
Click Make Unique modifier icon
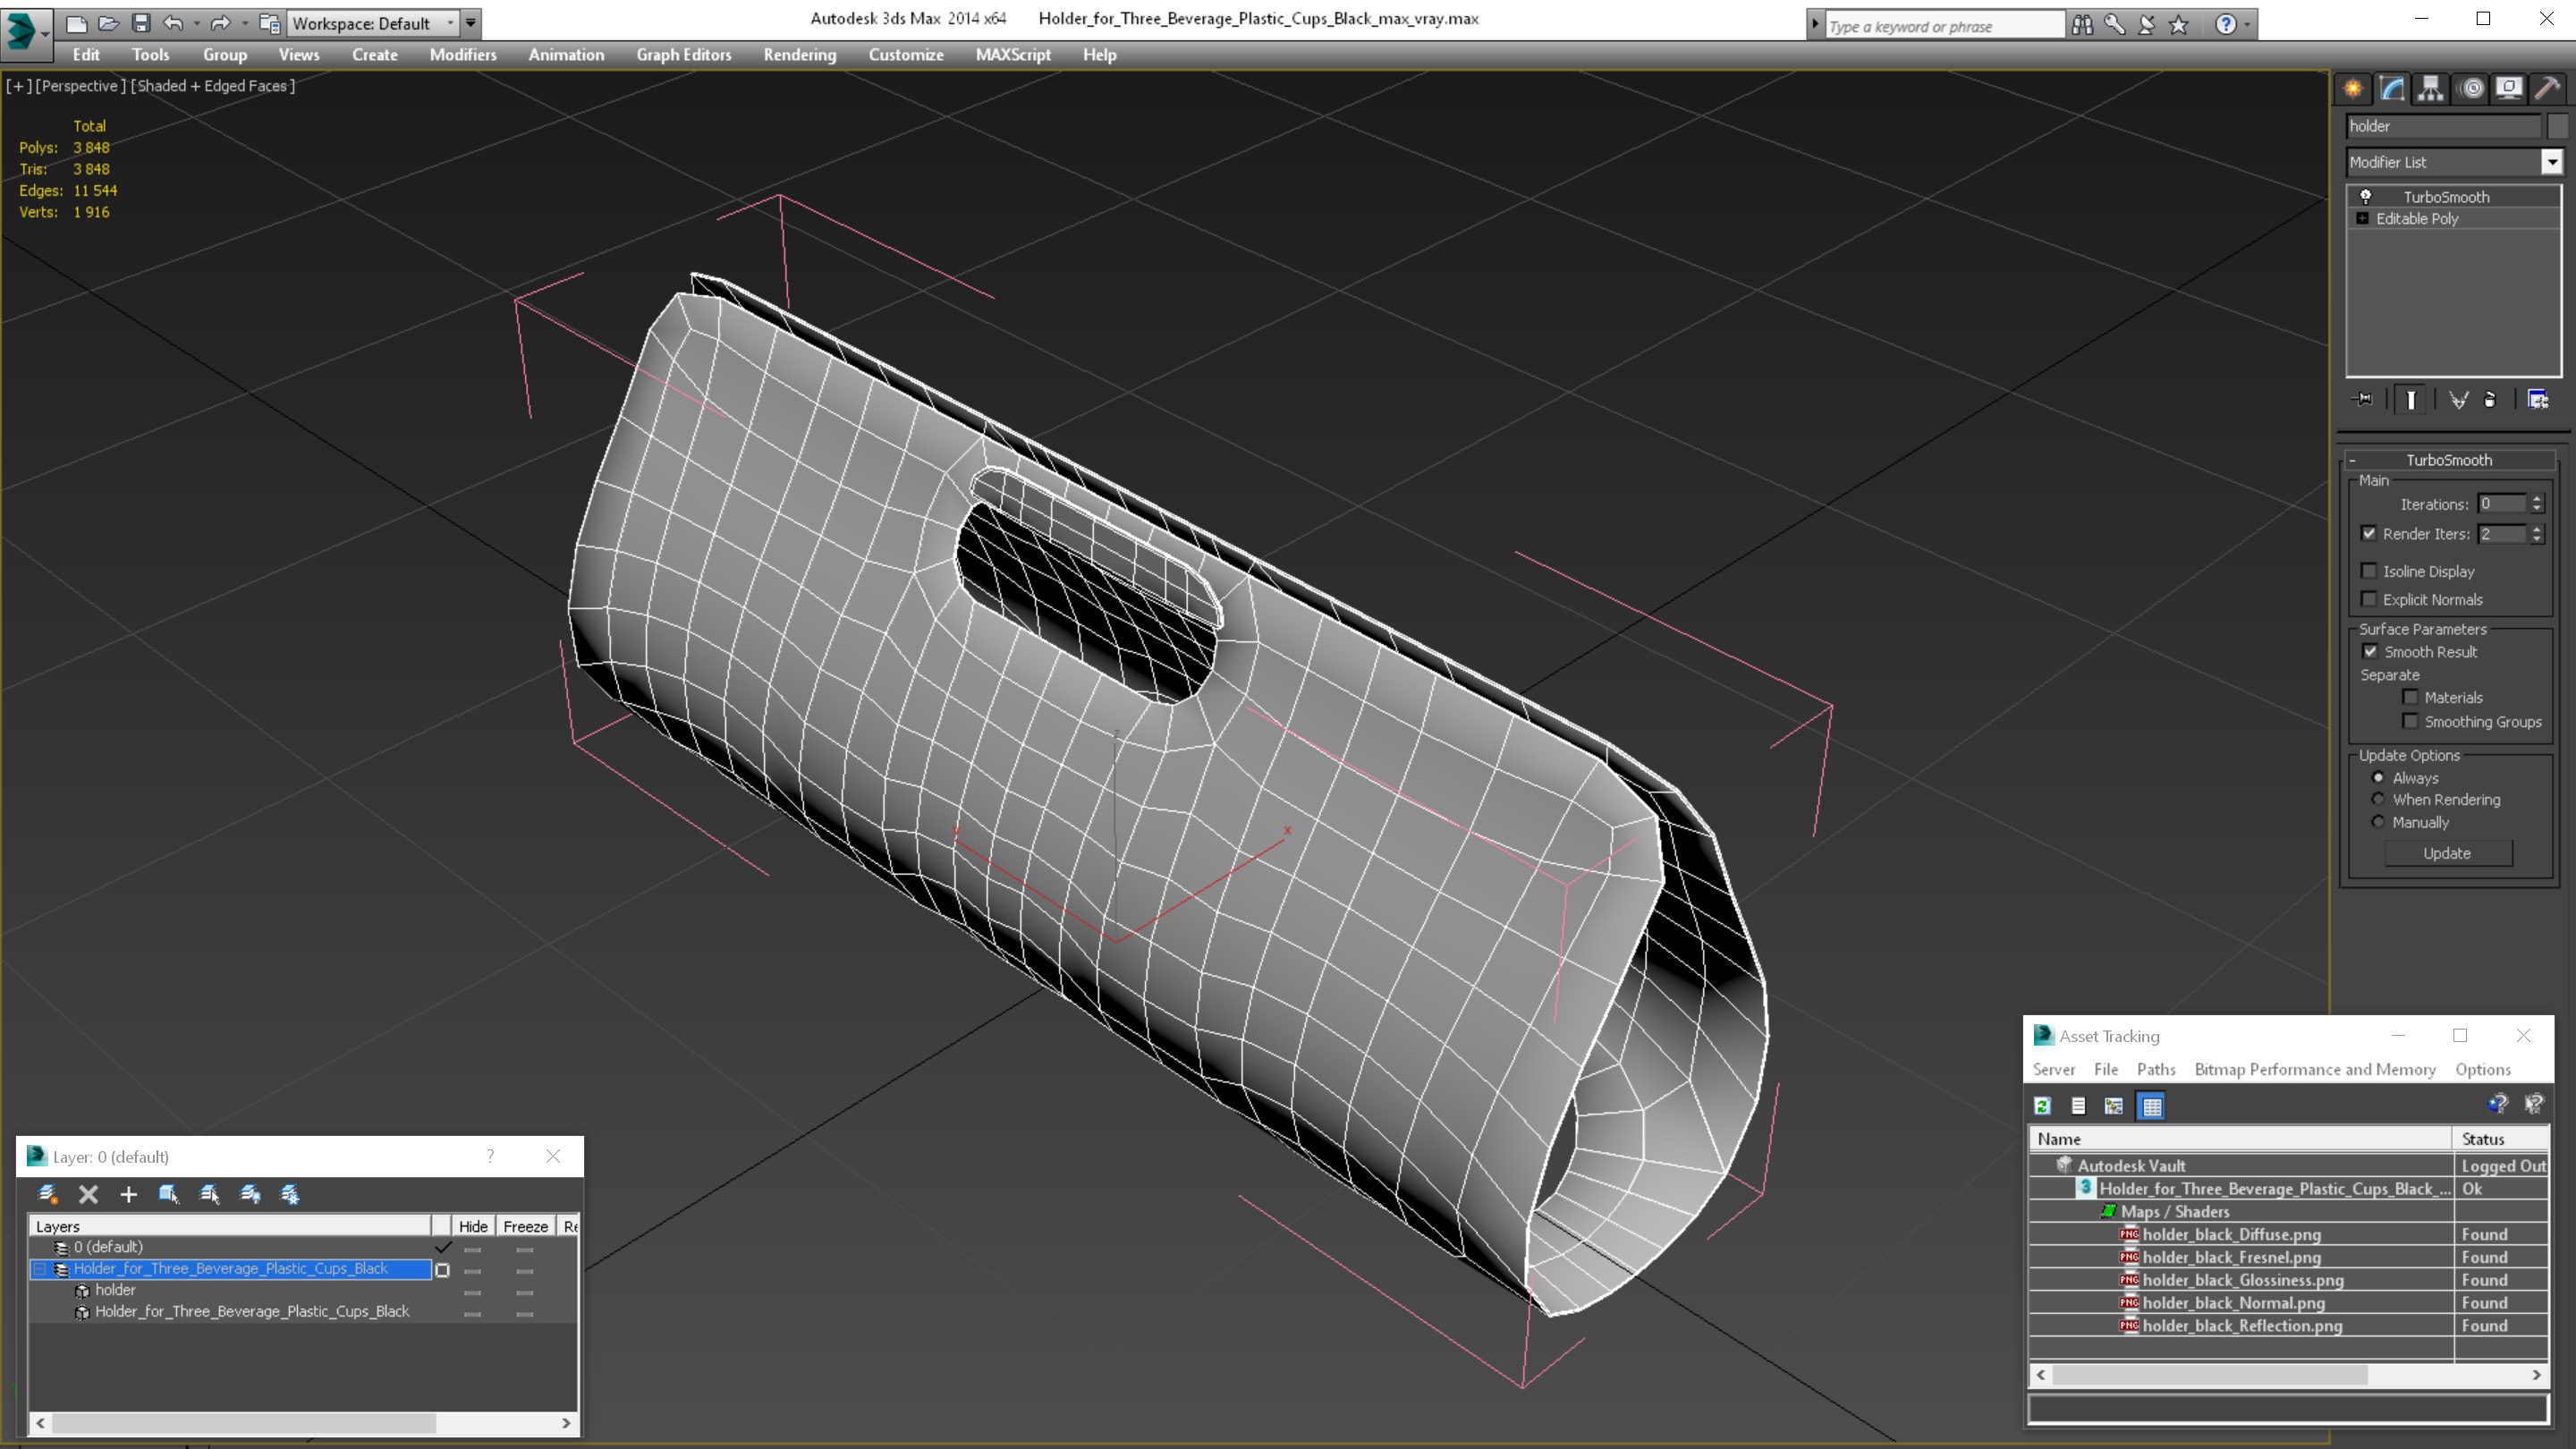coord(2458,400)
